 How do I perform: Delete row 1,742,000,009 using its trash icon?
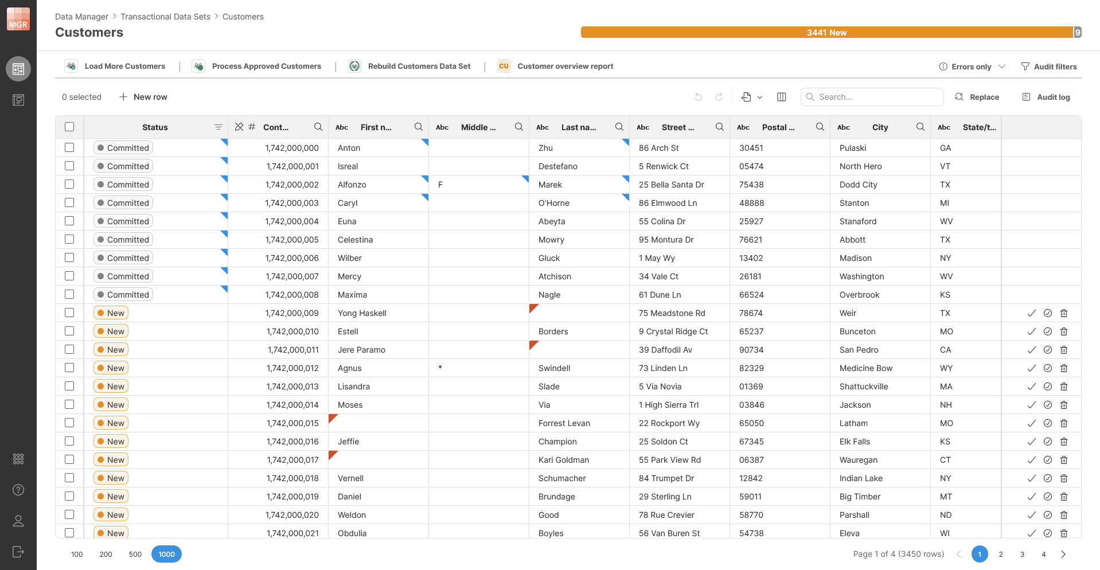coord(1064,313)
